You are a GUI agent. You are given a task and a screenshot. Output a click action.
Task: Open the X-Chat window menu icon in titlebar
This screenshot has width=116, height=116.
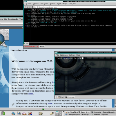pos(25,1)
